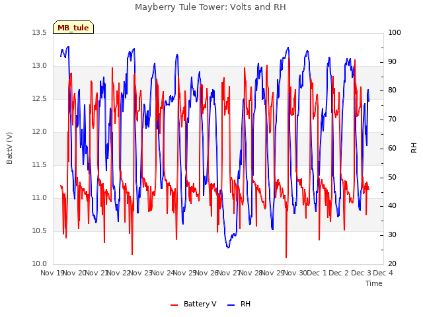Screen dimensions: 423x317
Task: Click the BattV (V) axis label
Action: (x=9, y=148)
